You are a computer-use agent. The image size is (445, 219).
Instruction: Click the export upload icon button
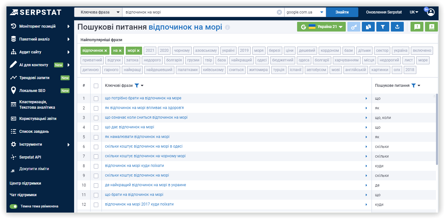click(x=397, y=27)
